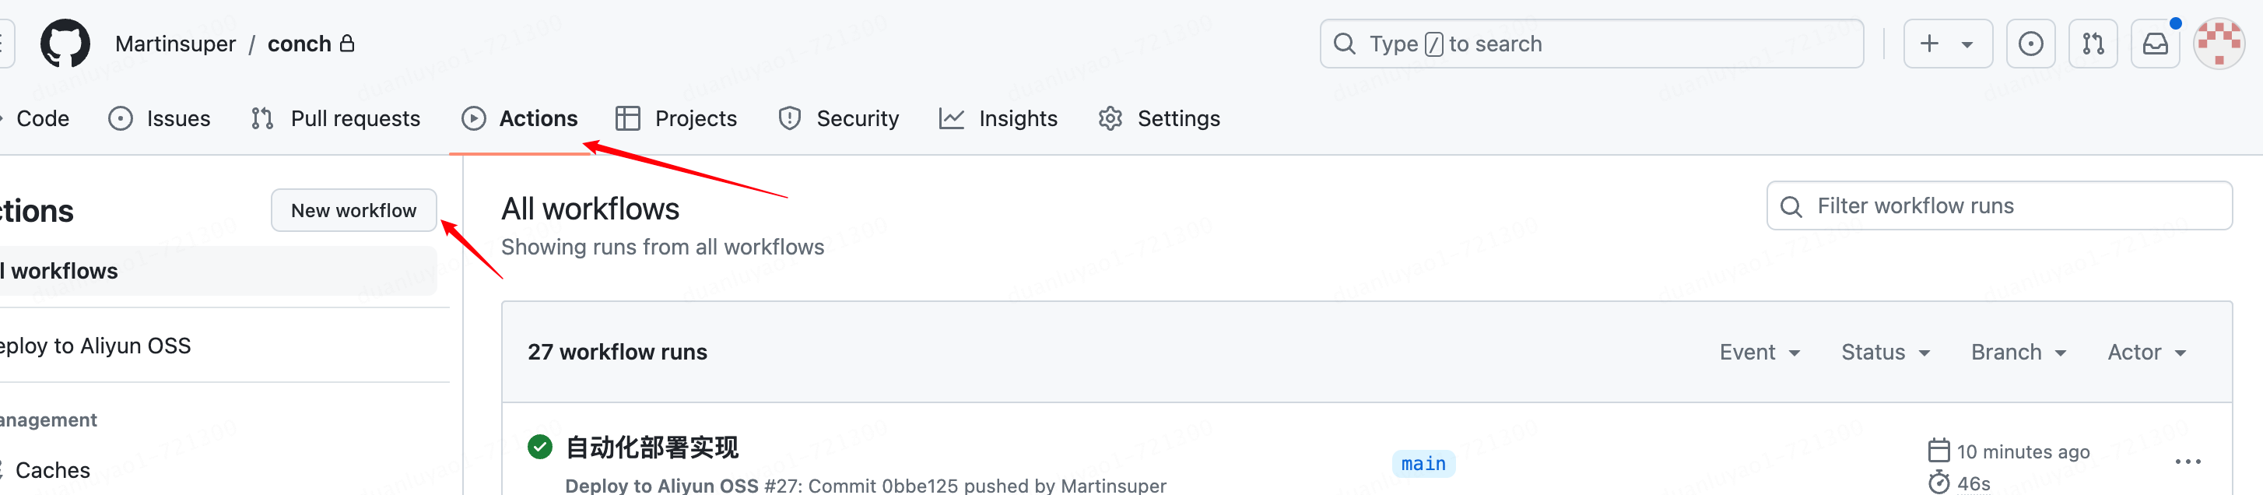The image size is (2263, 495).
Task: Switch to the Insights tab
Action: click(998, 119)
